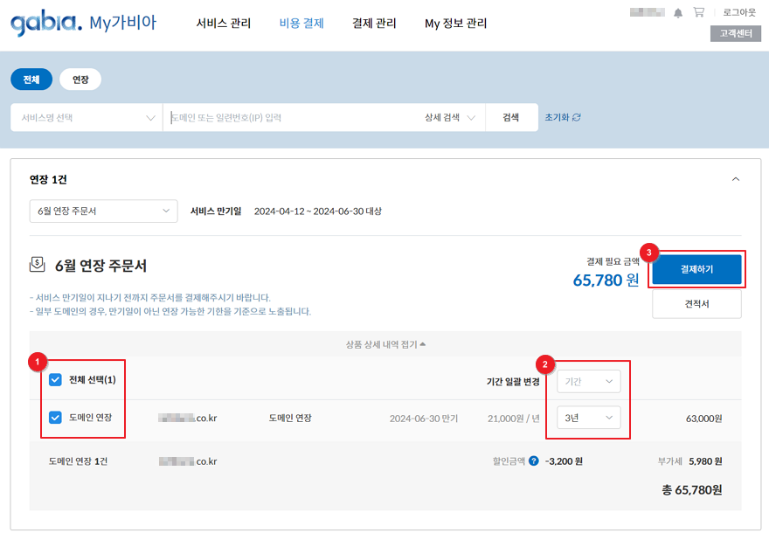The width and height of the screenshot is (769, 540).
Task: Open the shopping cart icon
Action: click(698, 12)
